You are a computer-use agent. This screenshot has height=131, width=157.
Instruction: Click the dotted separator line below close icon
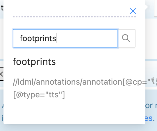click(74, 17)
